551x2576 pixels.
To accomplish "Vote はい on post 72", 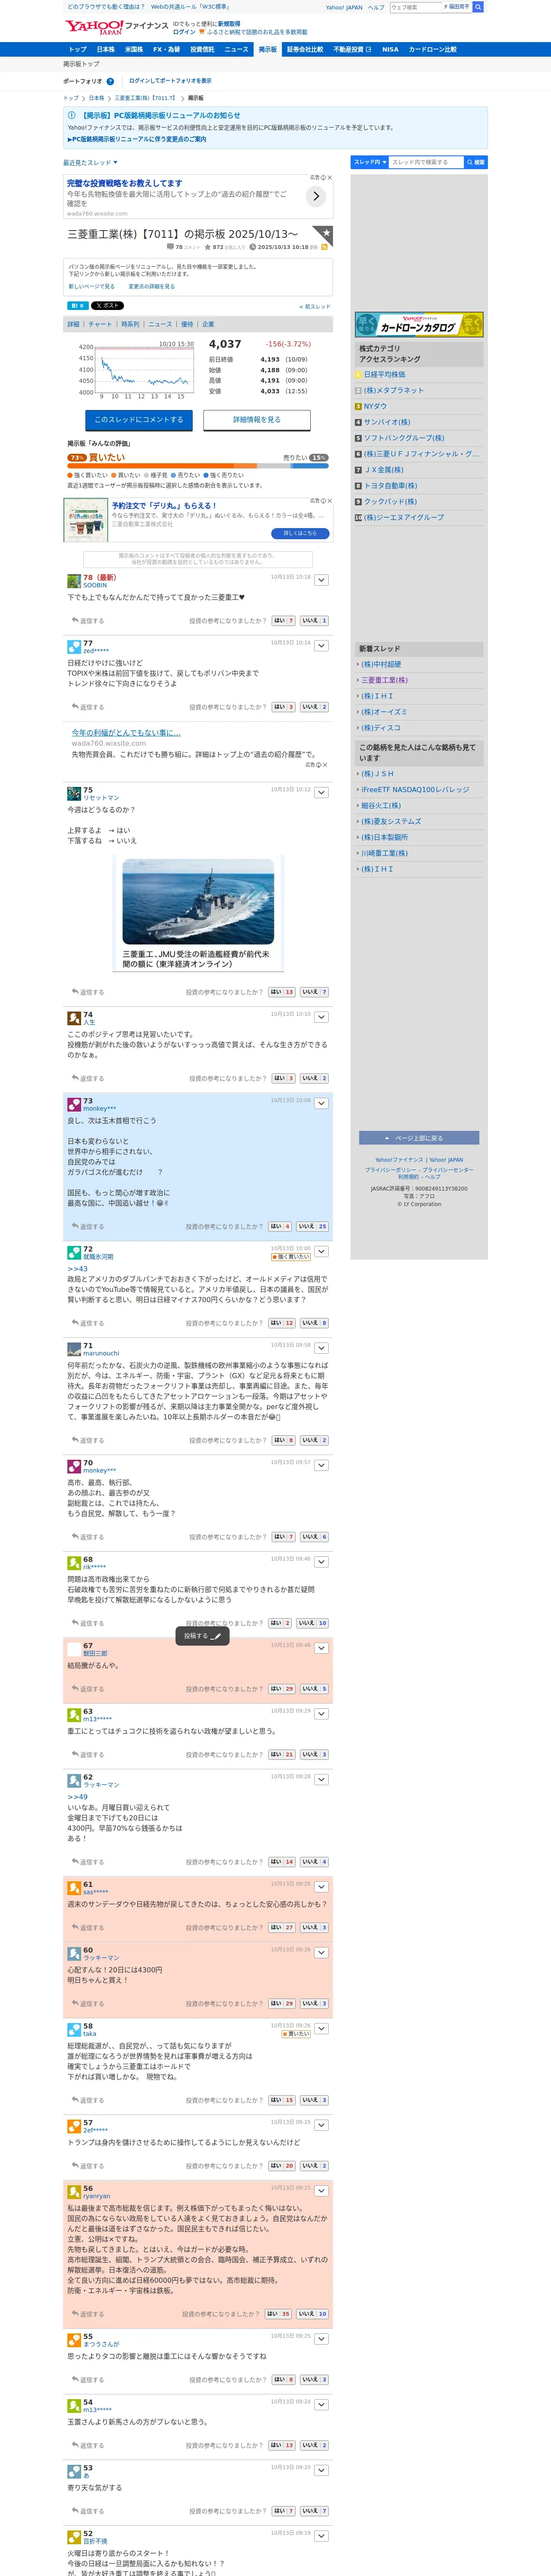I will [x=281, y=1323].
